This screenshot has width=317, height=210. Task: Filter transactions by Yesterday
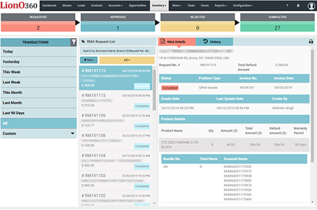[39, 62]
